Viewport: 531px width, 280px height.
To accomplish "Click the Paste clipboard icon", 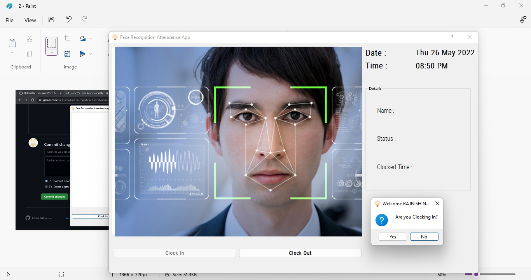I will pyautogui.click(x=12, y=43).
